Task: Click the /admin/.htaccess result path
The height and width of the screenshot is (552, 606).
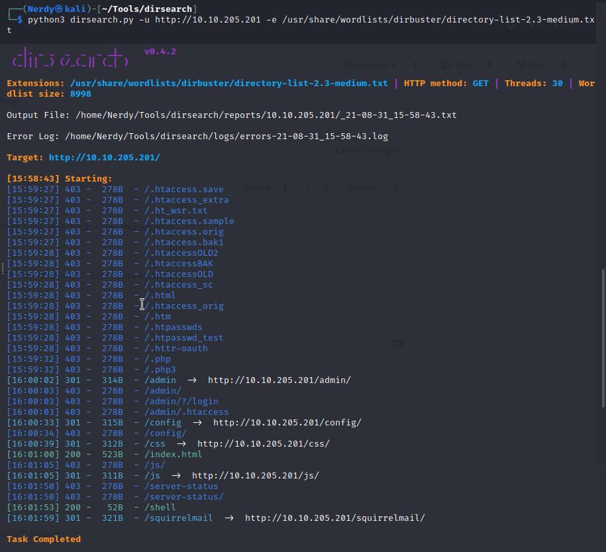Action: point(187,412)
